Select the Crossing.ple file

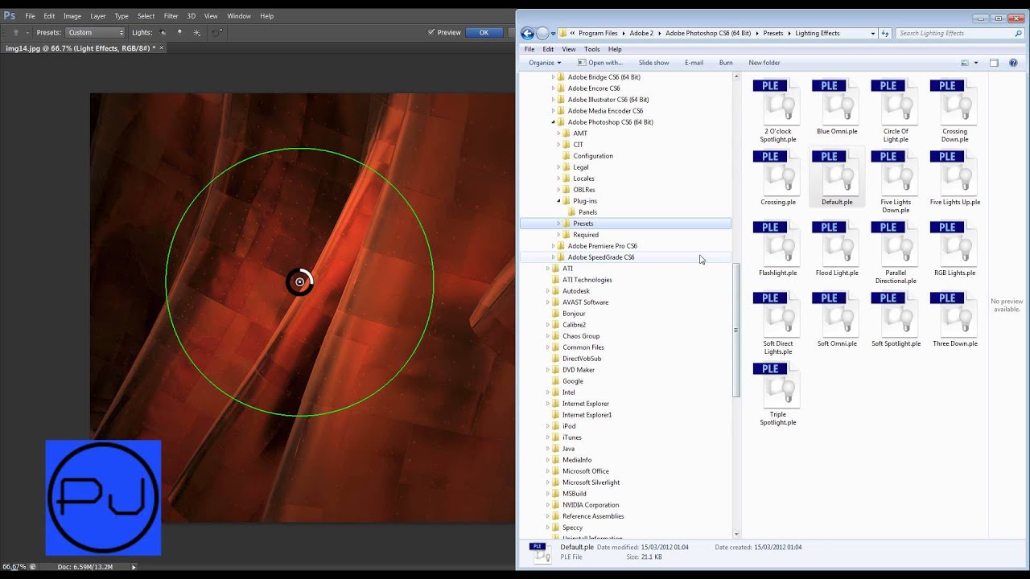(777, 178)
